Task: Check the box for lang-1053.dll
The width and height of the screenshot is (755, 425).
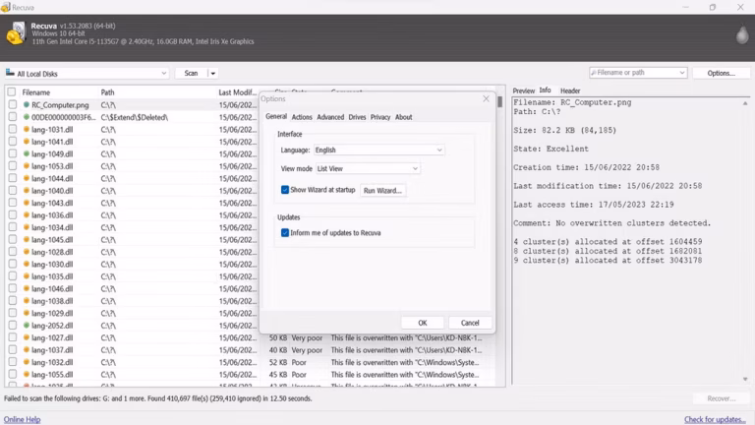Action: [x=13, y=166]
